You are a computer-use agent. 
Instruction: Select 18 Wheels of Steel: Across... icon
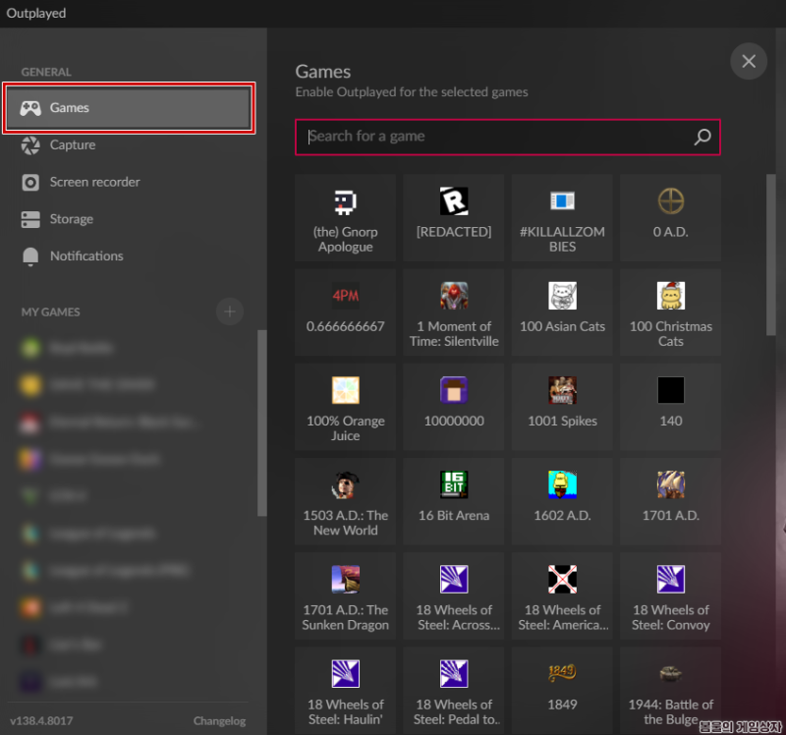[x=454, y=579]
